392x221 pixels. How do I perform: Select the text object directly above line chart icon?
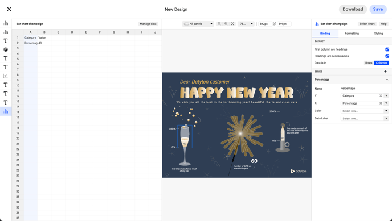click(6, 67)
